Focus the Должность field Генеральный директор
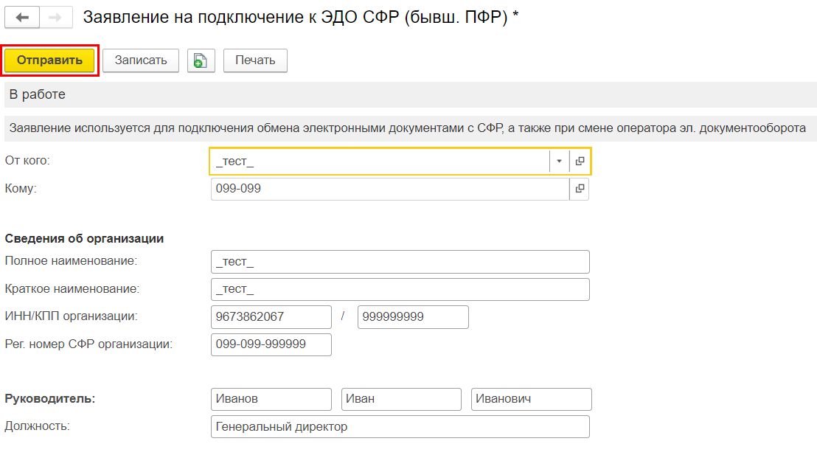 pos(400,426)
